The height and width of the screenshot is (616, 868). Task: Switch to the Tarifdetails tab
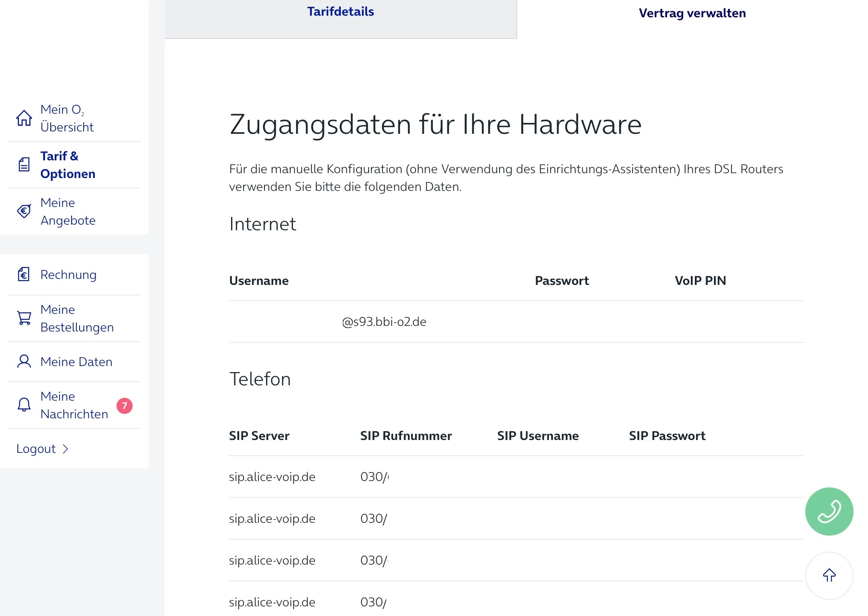point(340,12)
